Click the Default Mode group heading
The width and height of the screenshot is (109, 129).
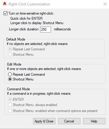16,39
